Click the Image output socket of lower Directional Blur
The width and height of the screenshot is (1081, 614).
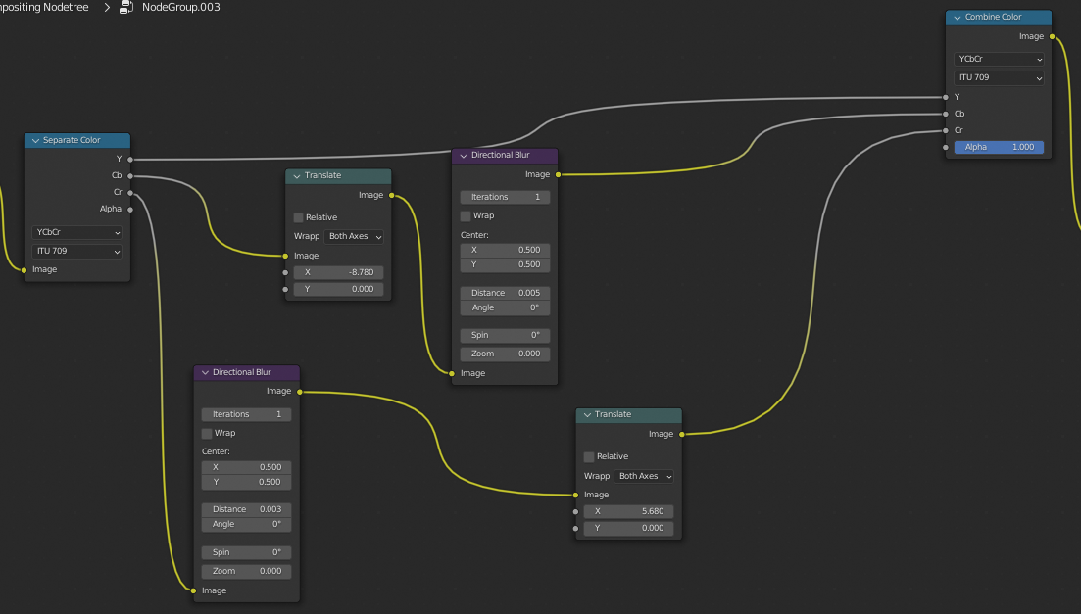click(300, 391)
